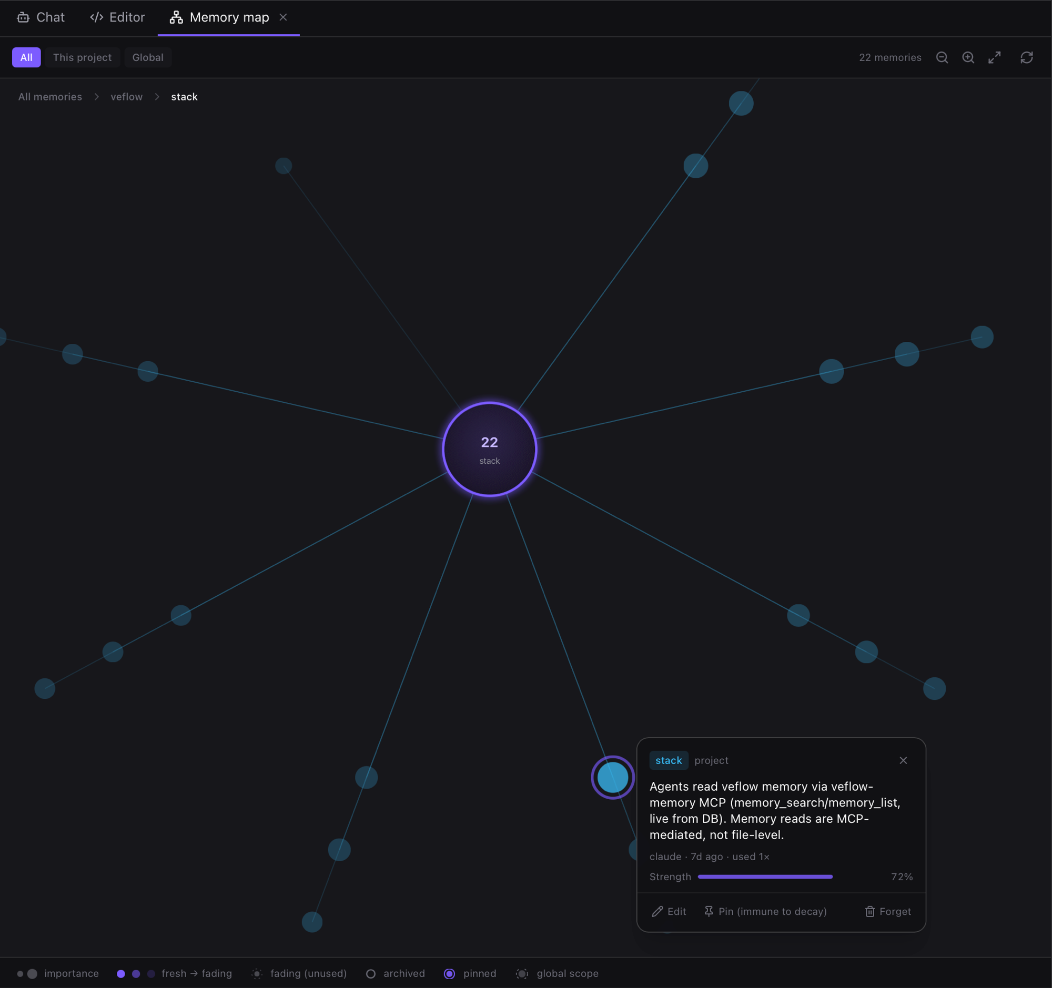Viewport: 1052px width, 988px height.
Task: Select the Memory map tab
Action: (x=220, y=17)
